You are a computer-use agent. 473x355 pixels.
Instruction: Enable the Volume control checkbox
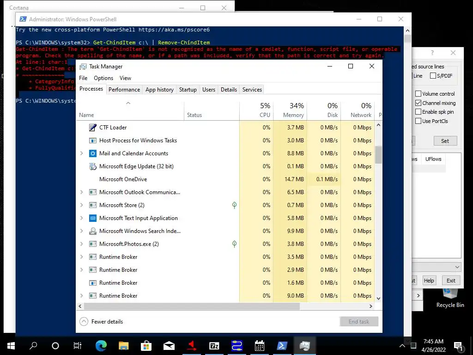pos(418,94)
